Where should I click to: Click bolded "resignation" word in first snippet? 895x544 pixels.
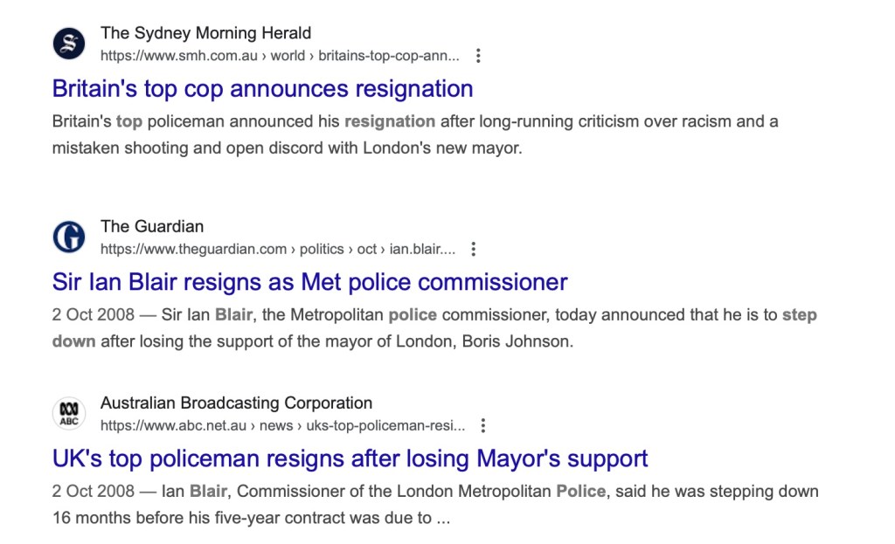click(x=390, y=121)
